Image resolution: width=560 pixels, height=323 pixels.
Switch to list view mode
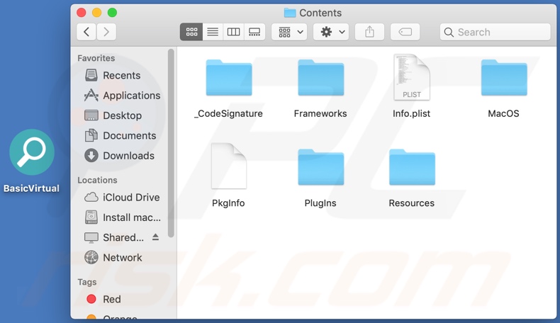coord(213,32)
